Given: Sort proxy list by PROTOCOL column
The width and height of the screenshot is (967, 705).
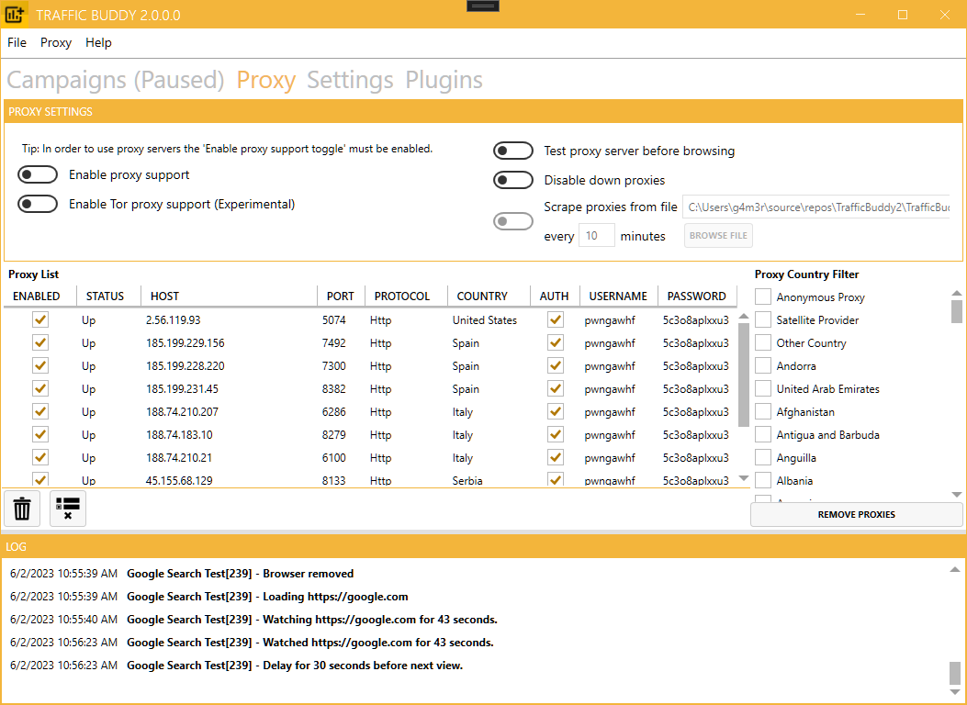Looking at the screenshot, I should tap(407, 296).
